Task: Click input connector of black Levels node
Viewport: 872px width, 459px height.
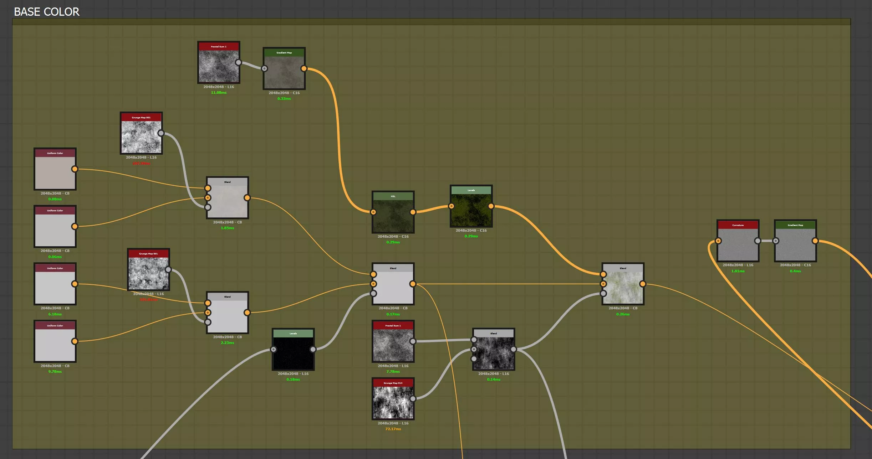Action: point(274,349)
